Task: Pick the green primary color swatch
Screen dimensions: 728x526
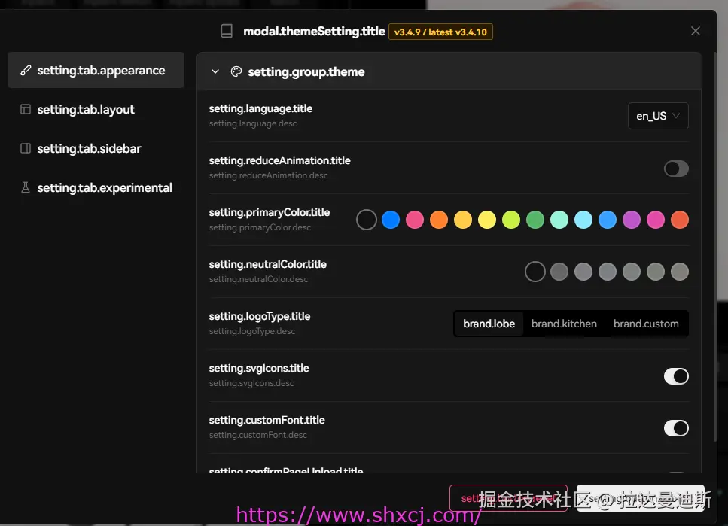Action: pyautogui.click(x=535, y=220)
